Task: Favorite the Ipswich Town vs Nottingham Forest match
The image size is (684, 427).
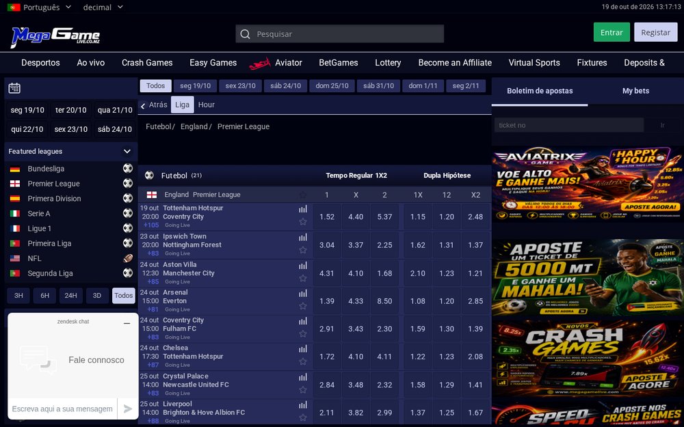Action: 303,250
